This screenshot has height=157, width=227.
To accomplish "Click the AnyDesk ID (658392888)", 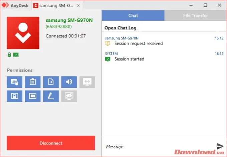I will tap(59, 27).
